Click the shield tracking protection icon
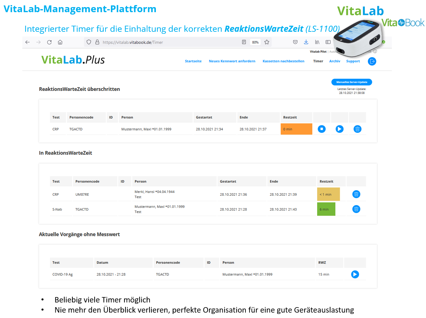Image resolution: width=426 pixels, height=318 pixels. pos(89,42)
